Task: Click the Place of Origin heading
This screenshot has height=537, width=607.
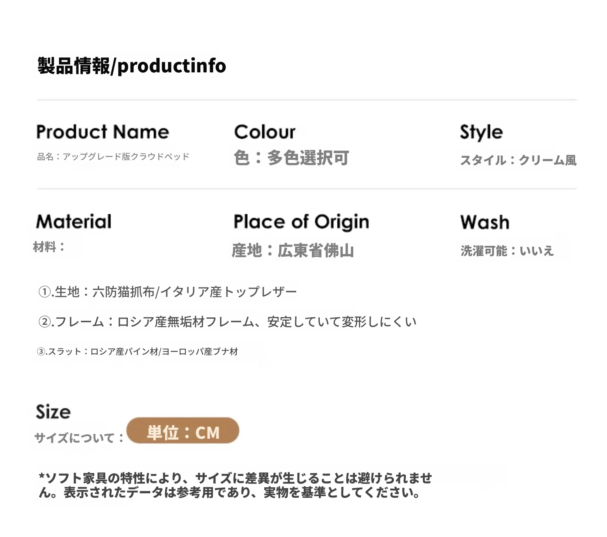Action: 301,222
